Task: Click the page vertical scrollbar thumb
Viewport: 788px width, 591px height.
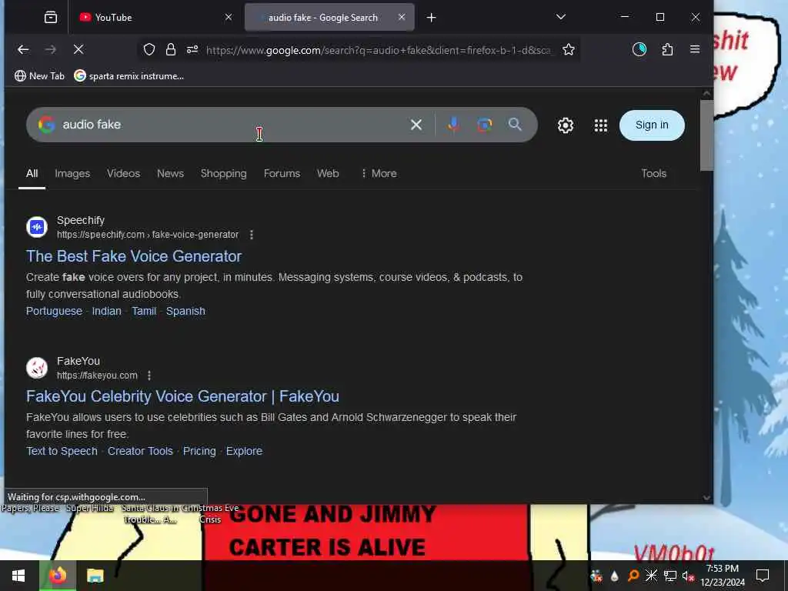Action: point(706,135)
